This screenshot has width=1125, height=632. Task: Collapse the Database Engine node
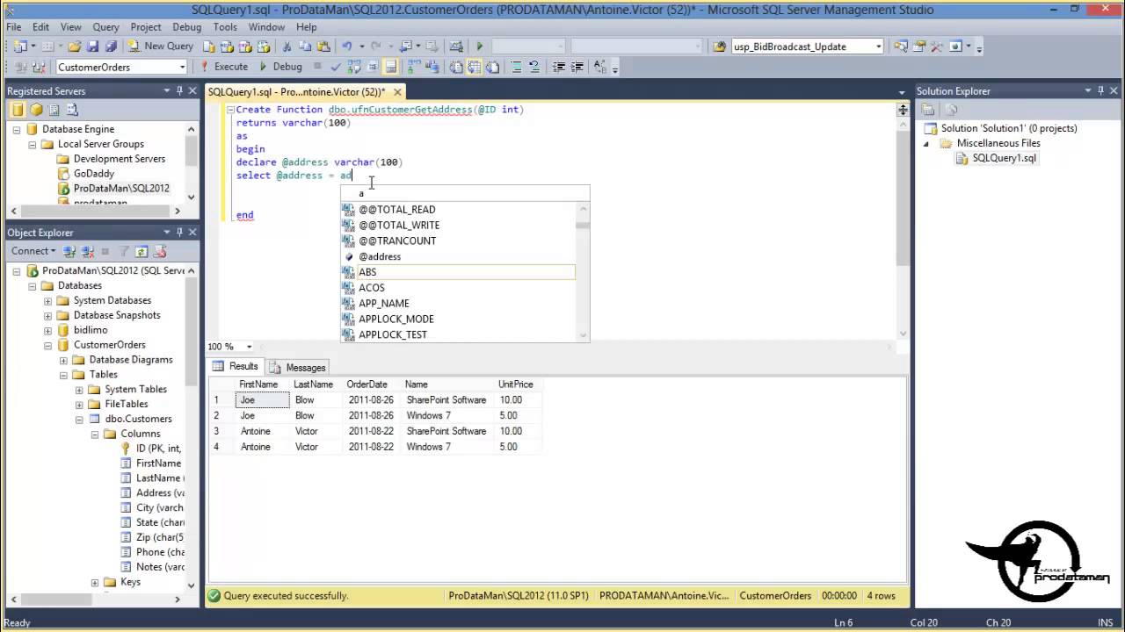[17, 130]
